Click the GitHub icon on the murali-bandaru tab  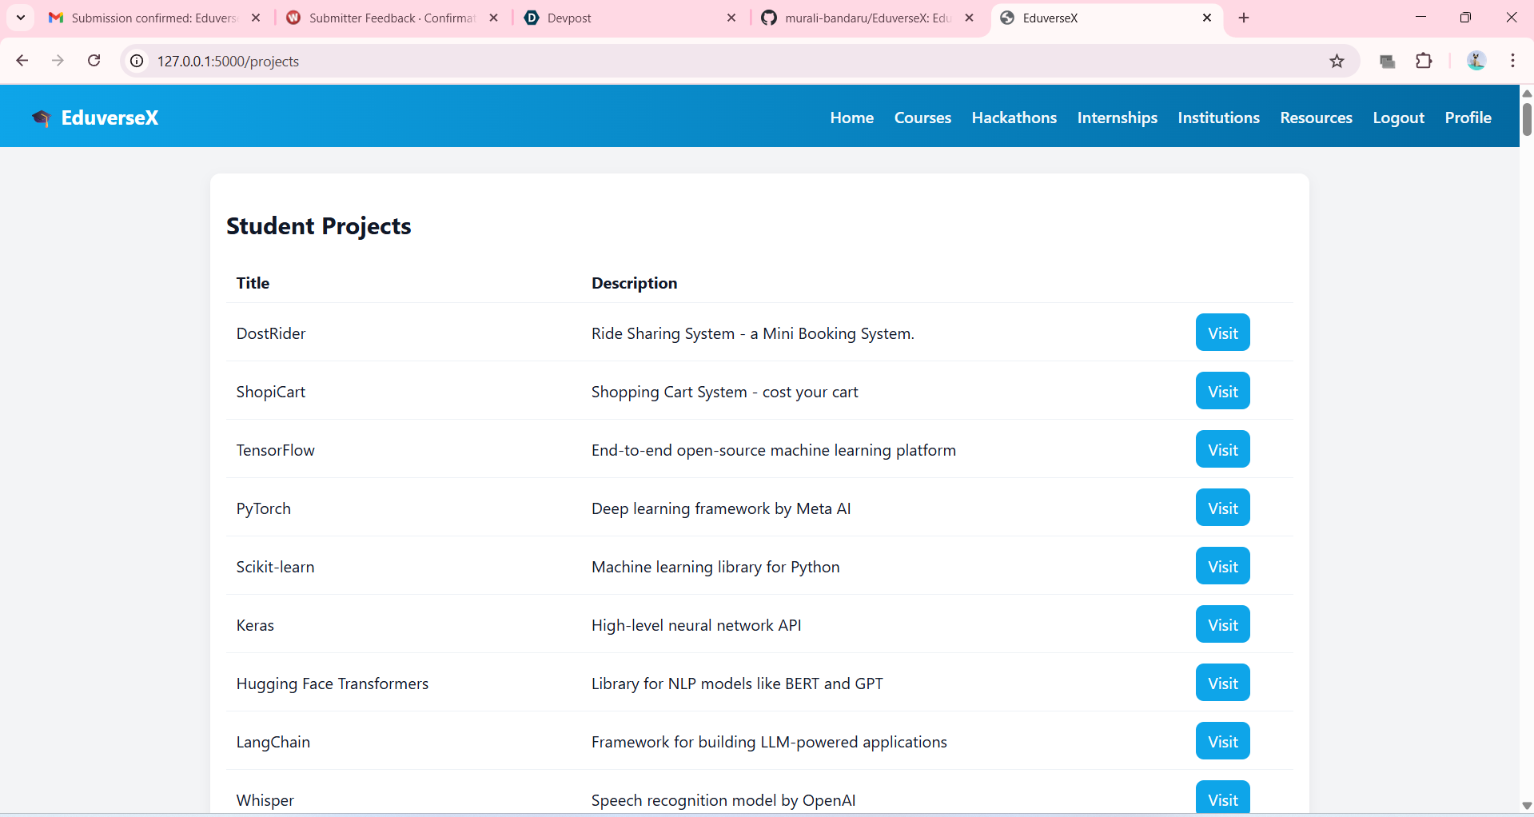[769, 18]
